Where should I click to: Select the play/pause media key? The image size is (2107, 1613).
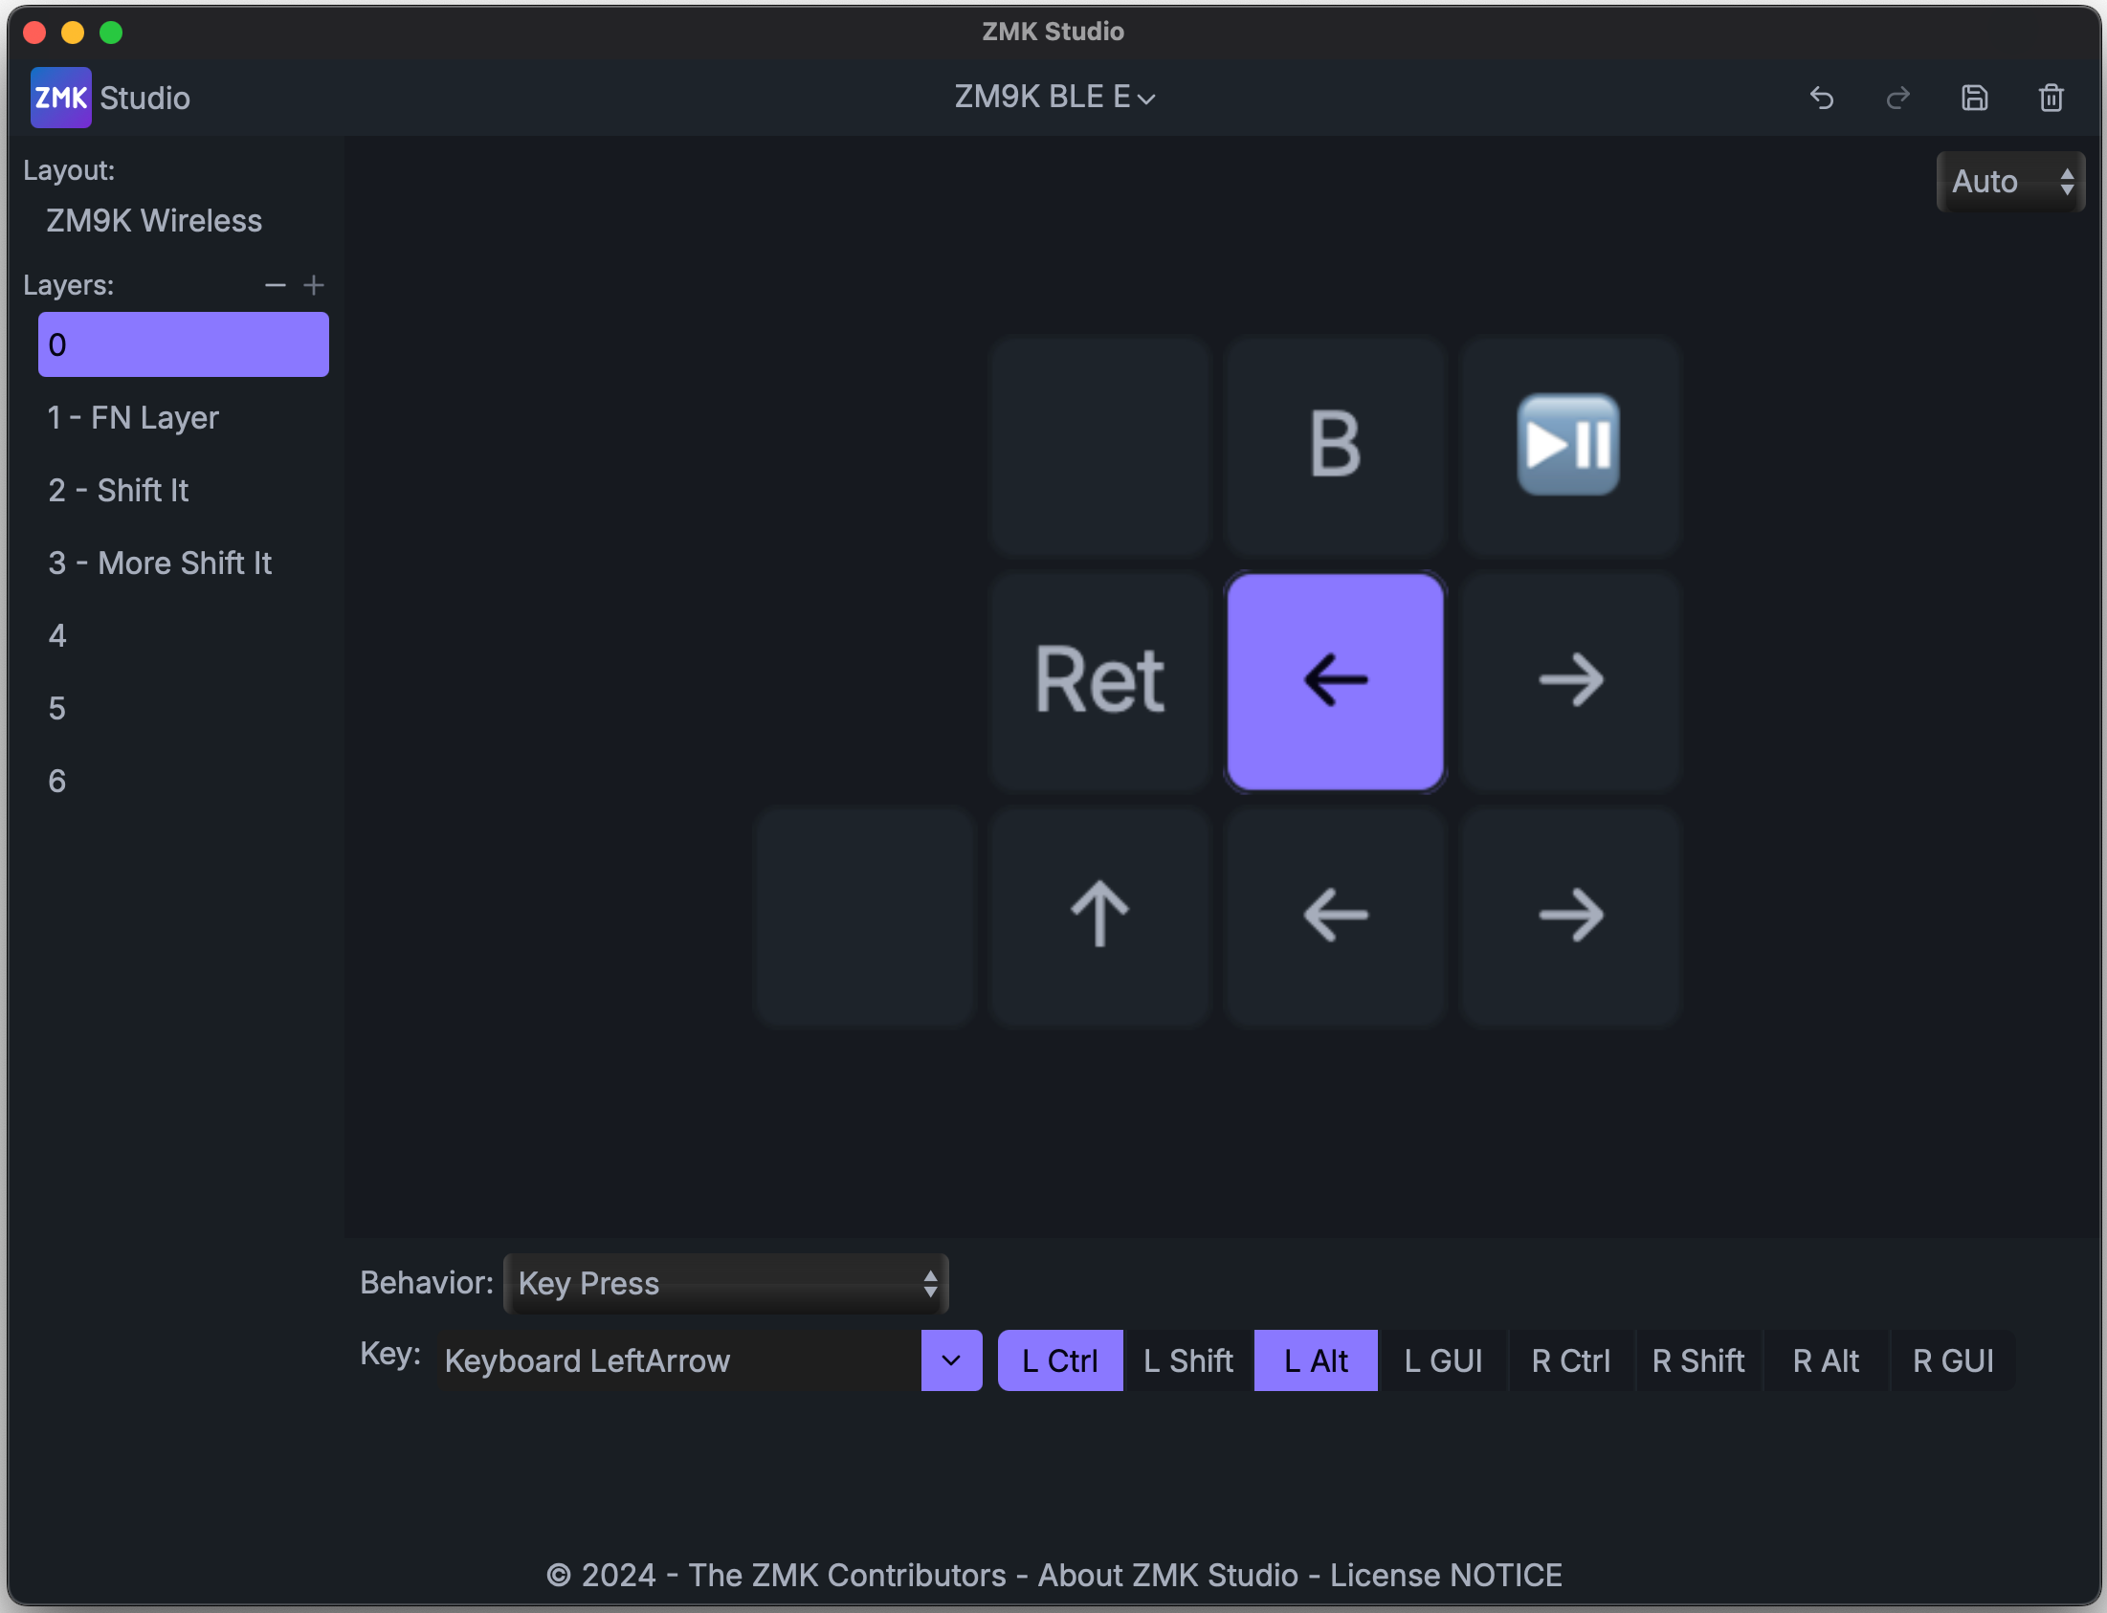click(1570, 445)
